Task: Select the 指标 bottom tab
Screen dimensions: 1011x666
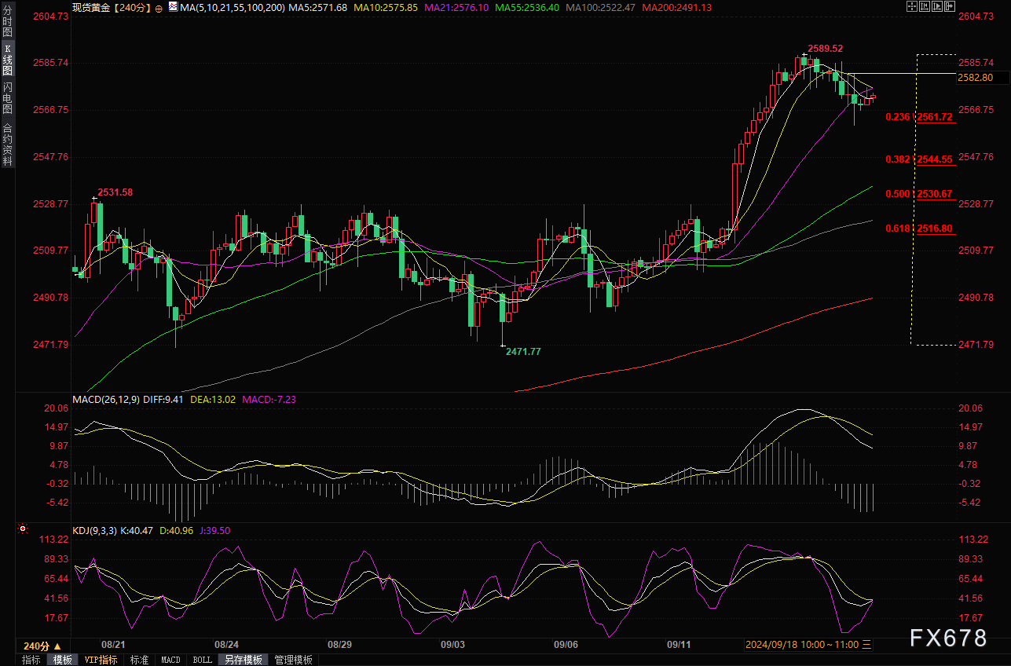Action: tap(31, 660)
